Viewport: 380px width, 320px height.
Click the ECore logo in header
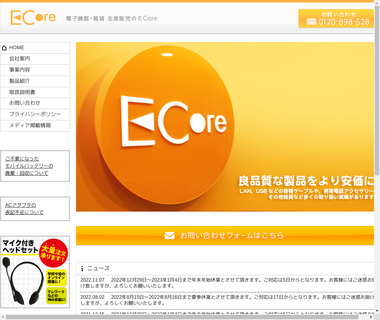(x=33, y=18)
